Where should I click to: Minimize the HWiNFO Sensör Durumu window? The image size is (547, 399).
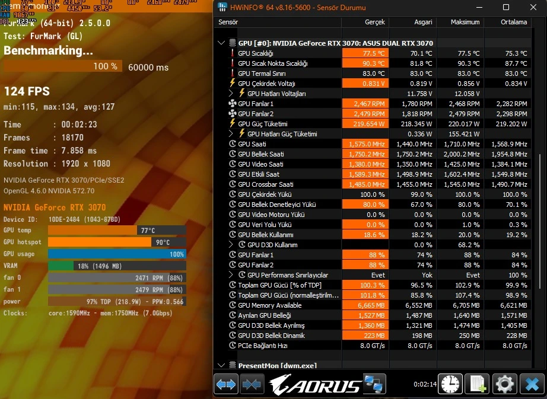tap(479, 7)
